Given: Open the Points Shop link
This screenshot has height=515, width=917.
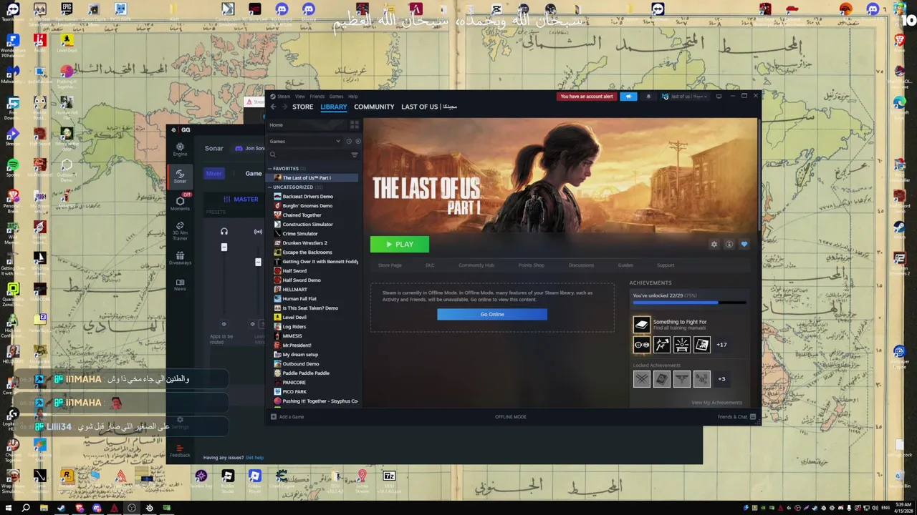Looking at the screenshot, I should click(x=532, y=265).
